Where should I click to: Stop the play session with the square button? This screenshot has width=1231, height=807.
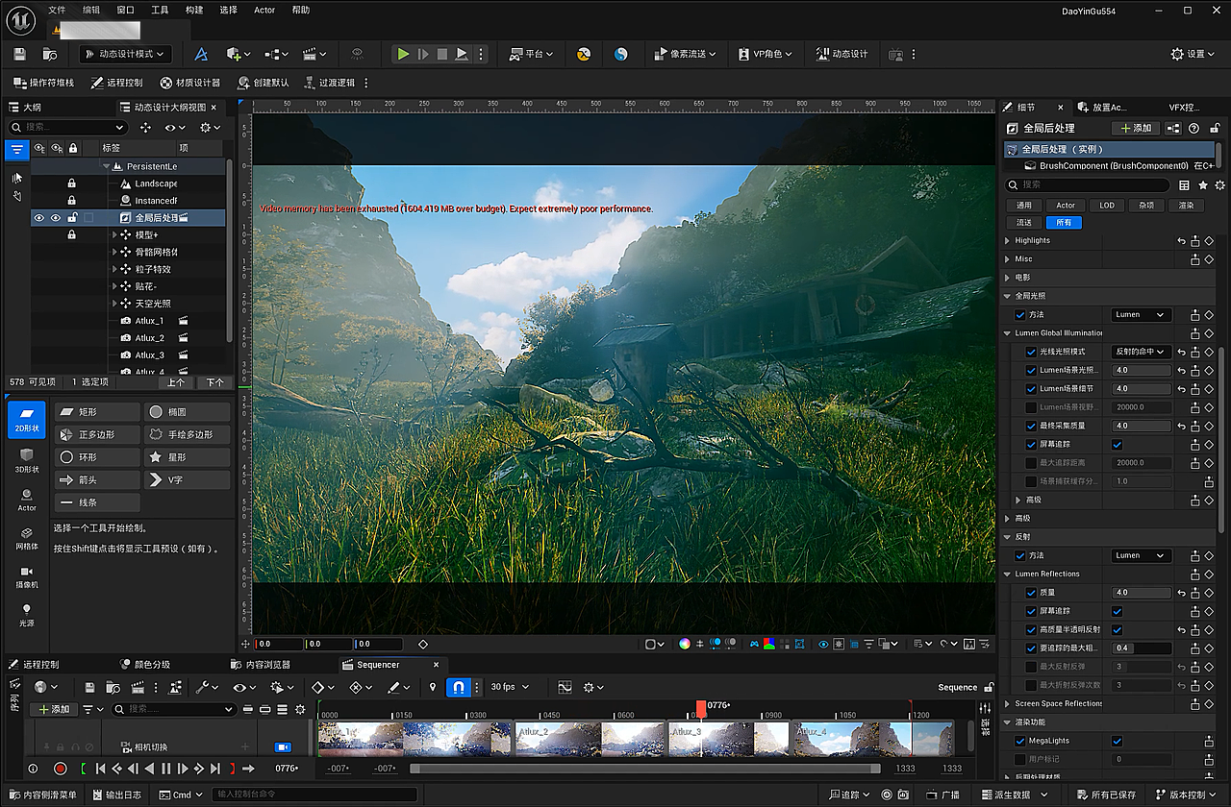tap(442, 54)
